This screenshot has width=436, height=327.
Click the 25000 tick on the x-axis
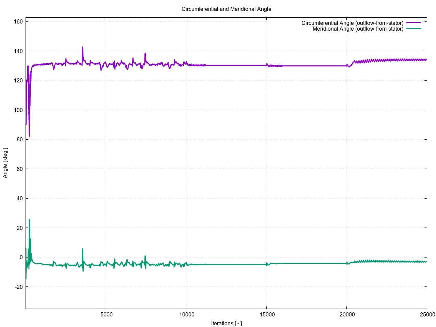tap(426, 314)
